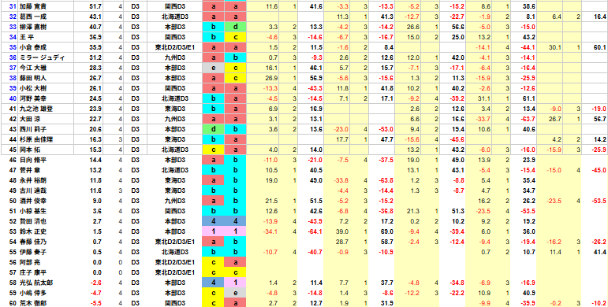Select the gray 'e' cell in row 37
Screen dimensions: 608x307
point(213,68)
